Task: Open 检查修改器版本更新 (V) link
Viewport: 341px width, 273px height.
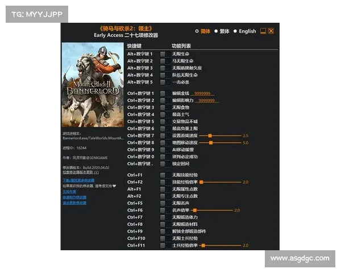Action: coord(81,172)
